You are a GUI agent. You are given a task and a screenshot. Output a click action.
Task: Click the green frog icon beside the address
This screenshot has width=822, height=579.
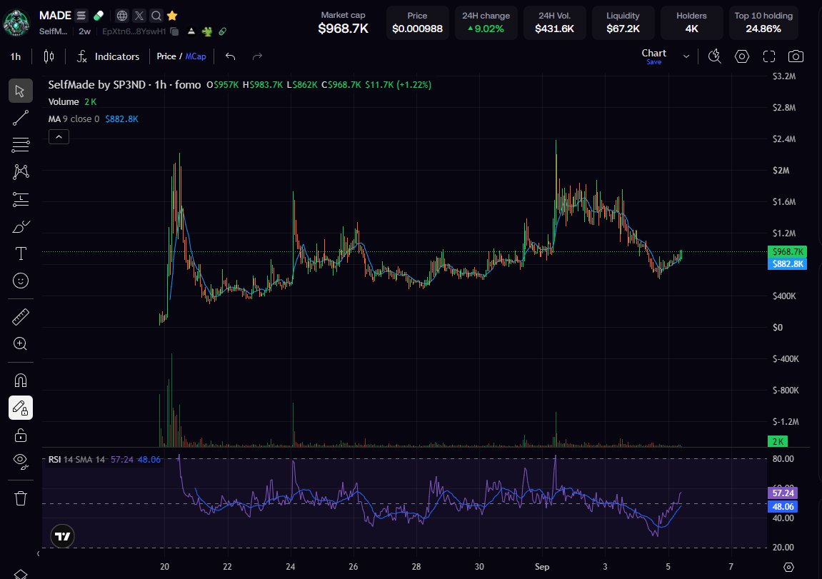(x=207, y=31)
